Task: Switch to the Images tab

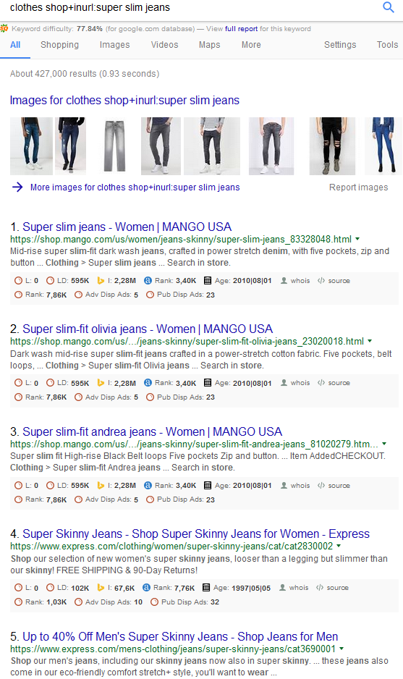Action: point(115,45)
